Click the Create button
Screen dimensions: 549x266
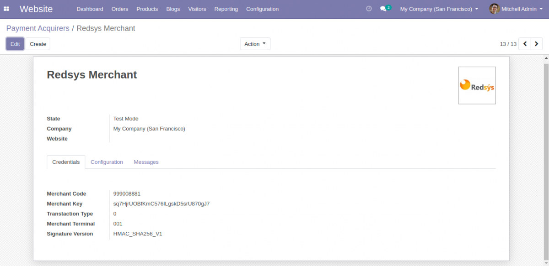point(38,44)
